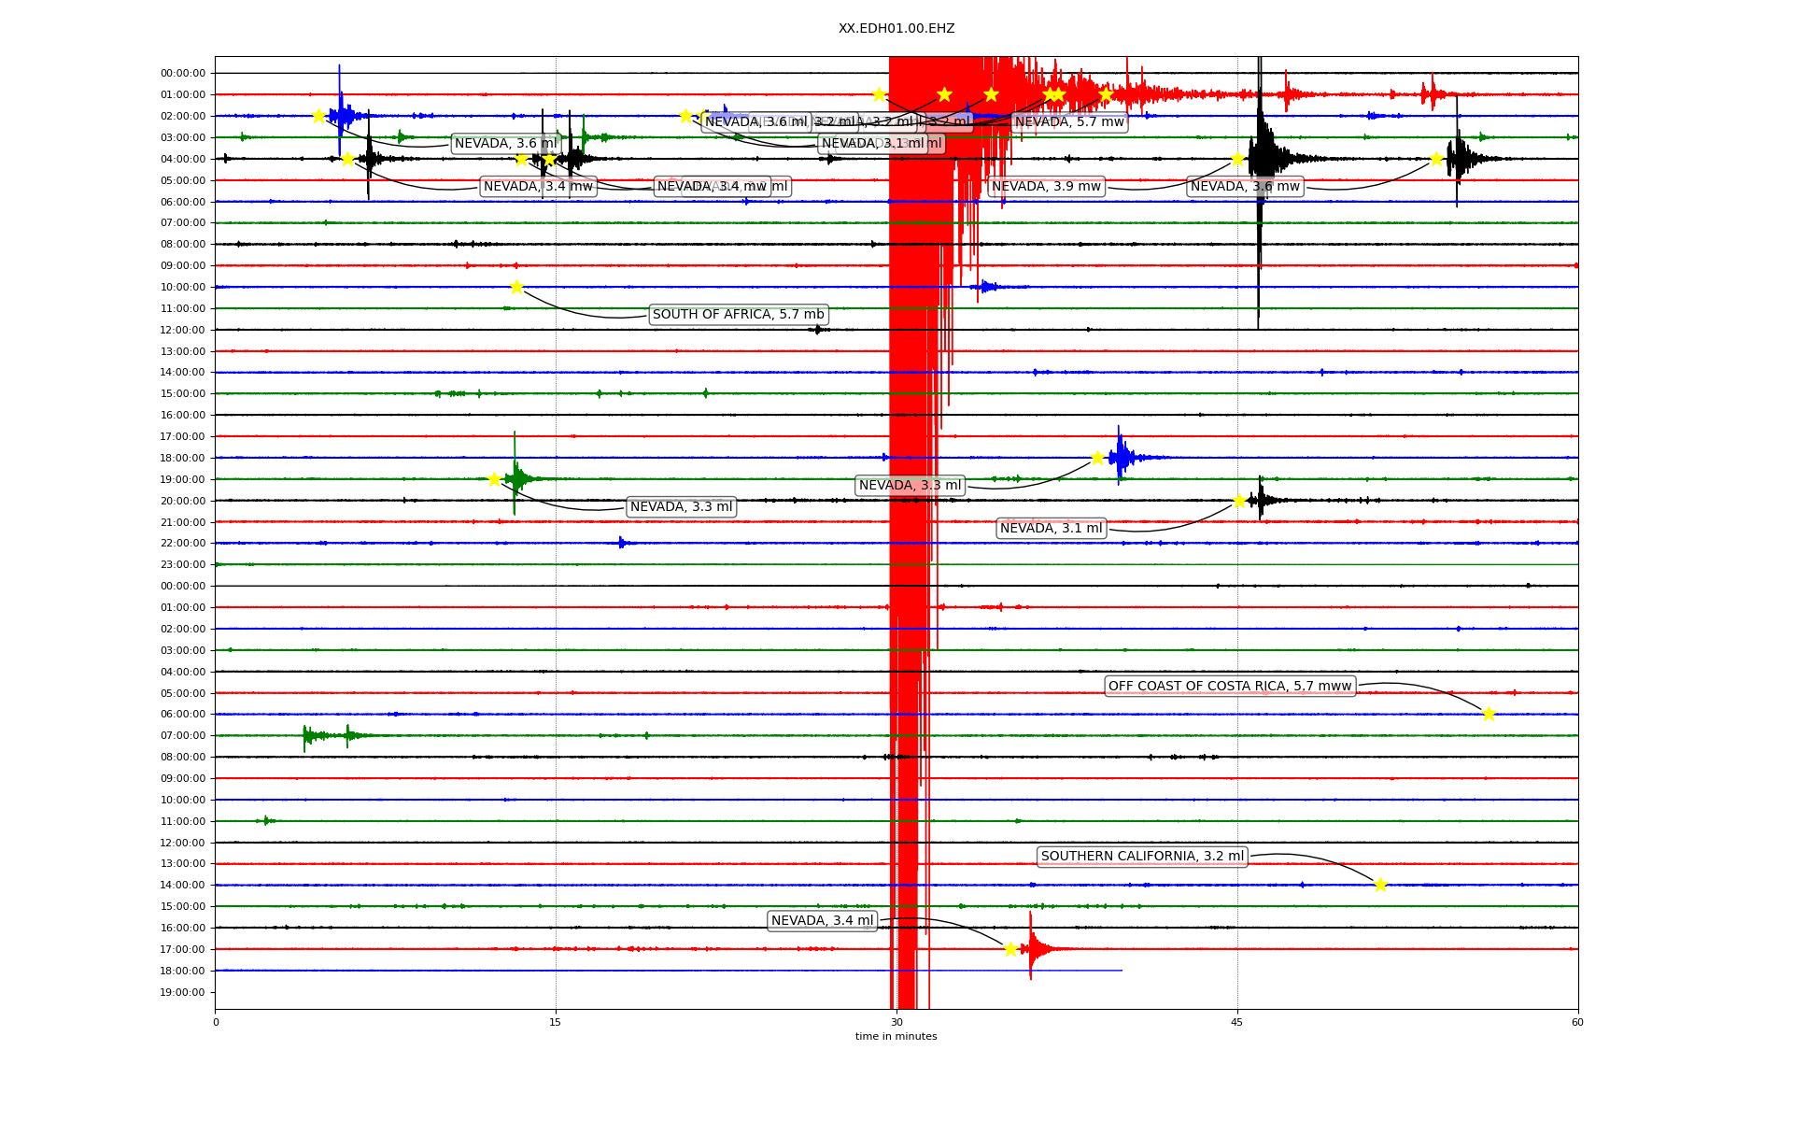Image resolution: width=1793 pixels, height=1121 pixels.
Task: Click the yellow star on the 19:00:00 green trace
Action: point(494,479)
